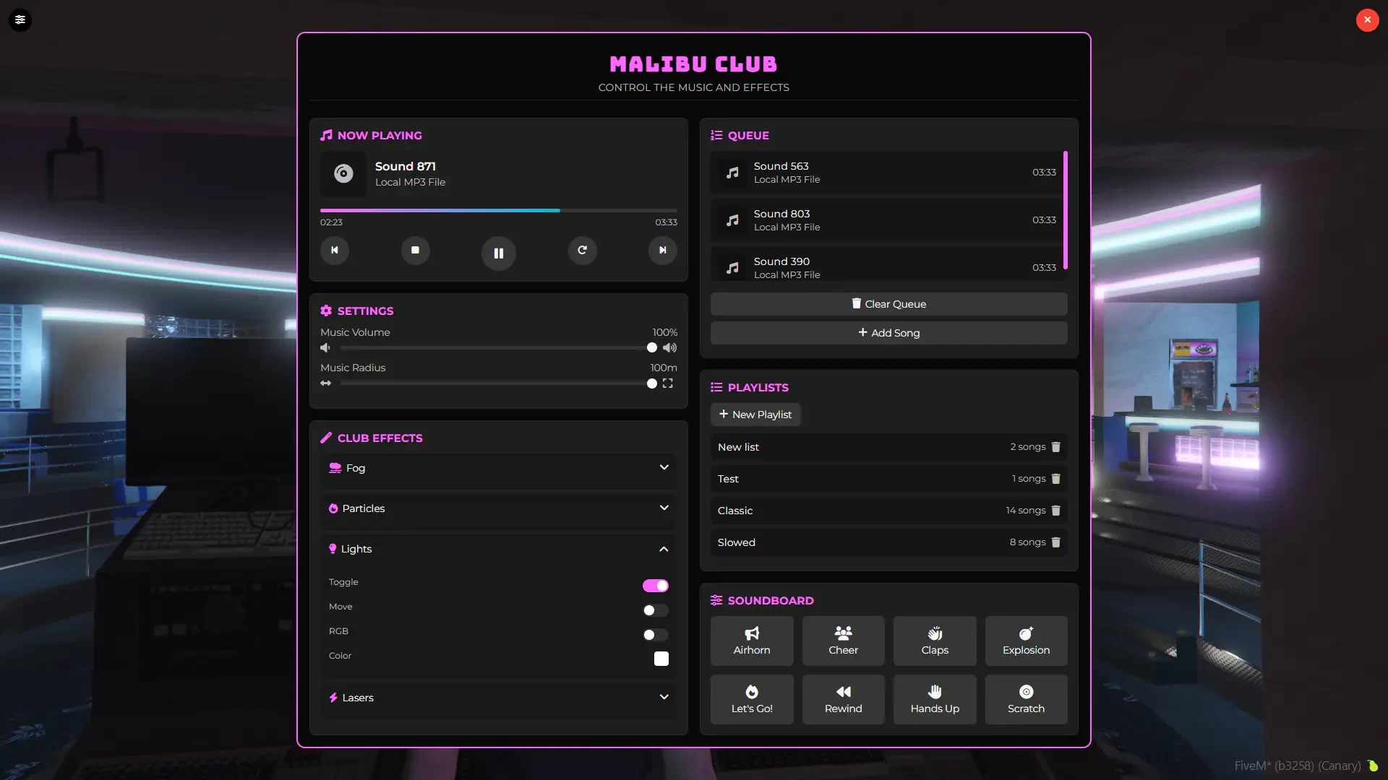This screenshot has height=780, width=1388.
Task: Play the Hands Up sound effect
Action: (935, 700)
